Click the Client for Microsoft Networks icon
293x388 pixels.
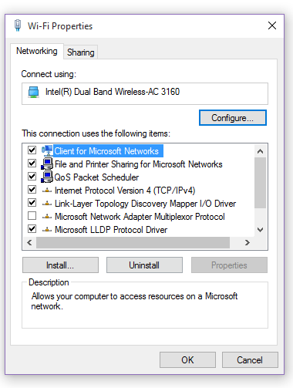pos(47,150)
